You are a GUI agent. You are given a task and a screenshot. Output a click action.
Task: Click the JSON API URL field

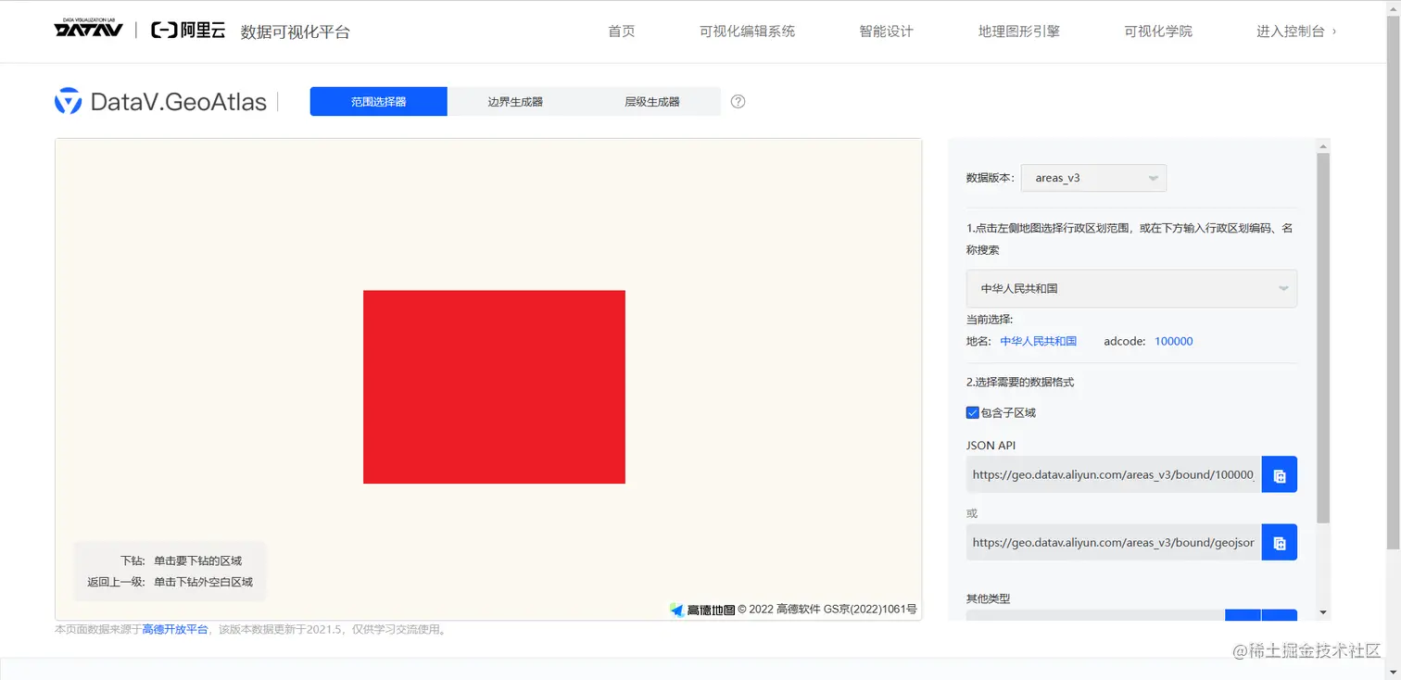coord(1114,474)
